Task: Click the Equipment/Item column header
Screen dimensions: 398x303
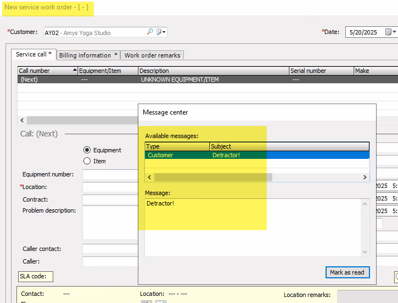Action: click(x=108, y=71)
